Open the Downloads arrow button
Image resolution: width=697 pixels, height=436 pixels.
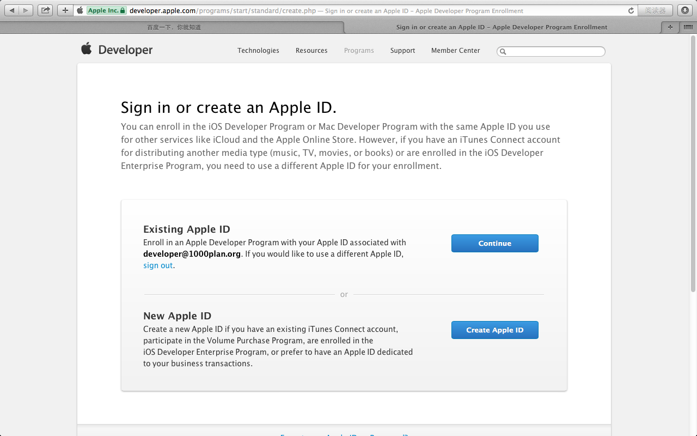tap(685, 10)
